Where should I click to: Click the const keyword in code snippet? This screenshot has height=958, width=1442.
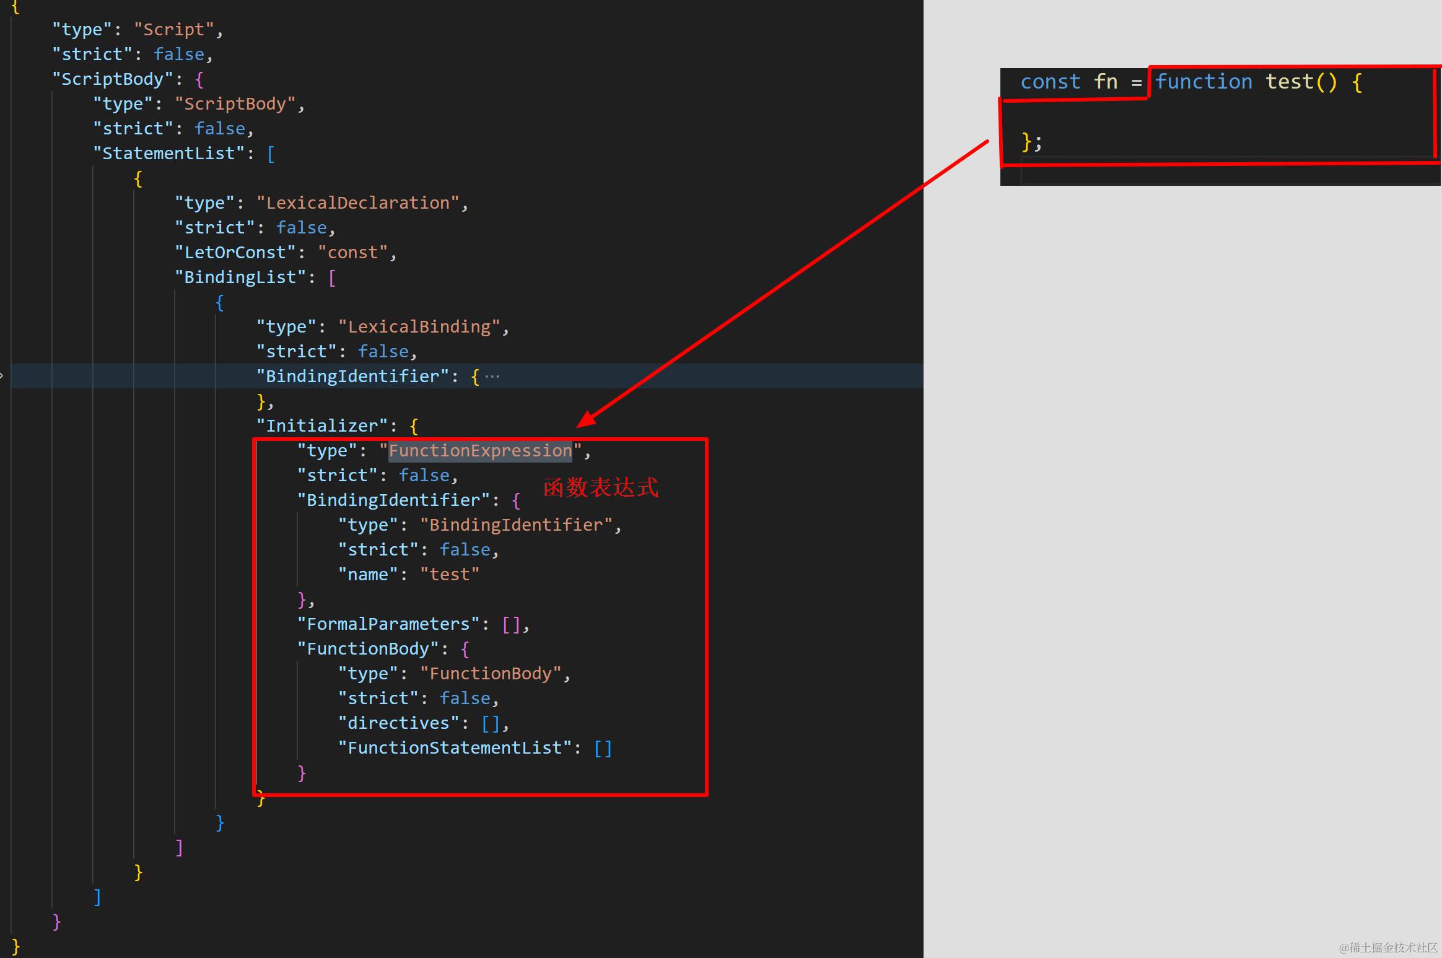point(1051,82)
